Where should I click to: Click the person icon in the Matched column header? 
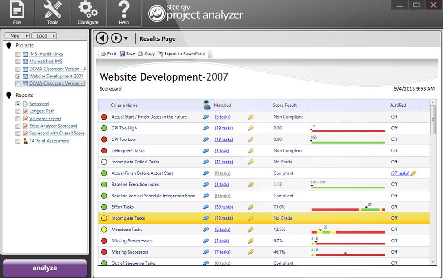tap(207, 105)
